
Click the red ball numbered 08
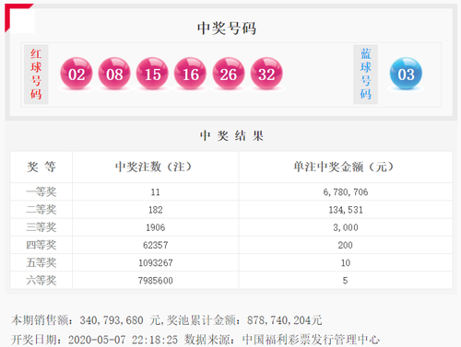[114, 74]
